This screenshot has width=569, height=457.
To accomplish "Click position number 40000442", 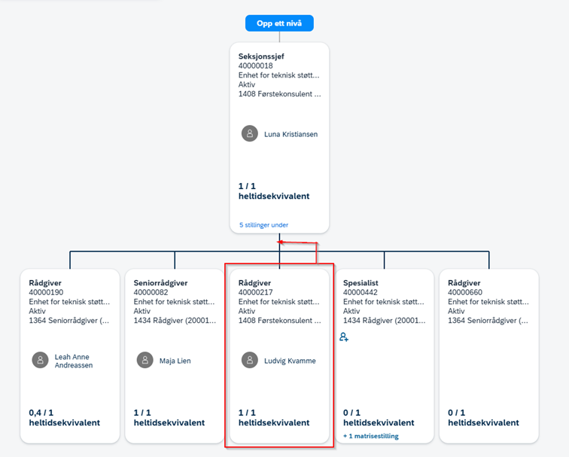I will (x=361, y=292).
